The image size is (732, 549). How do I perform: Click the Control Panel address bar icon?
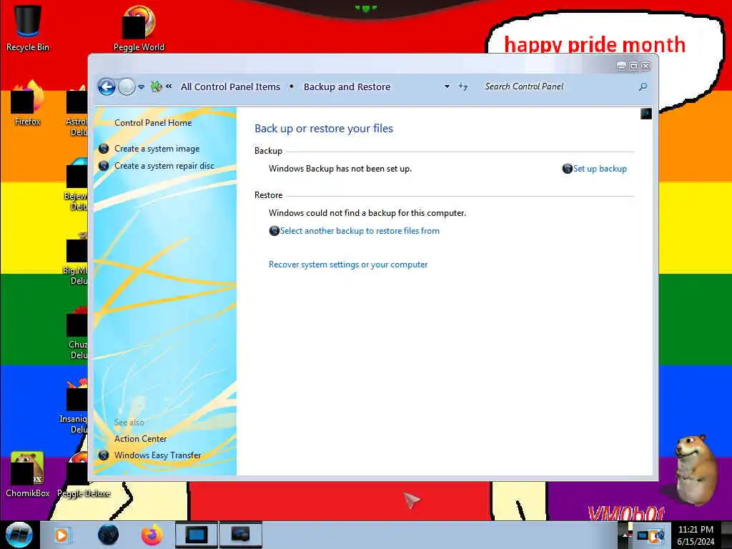click(157, 86)
